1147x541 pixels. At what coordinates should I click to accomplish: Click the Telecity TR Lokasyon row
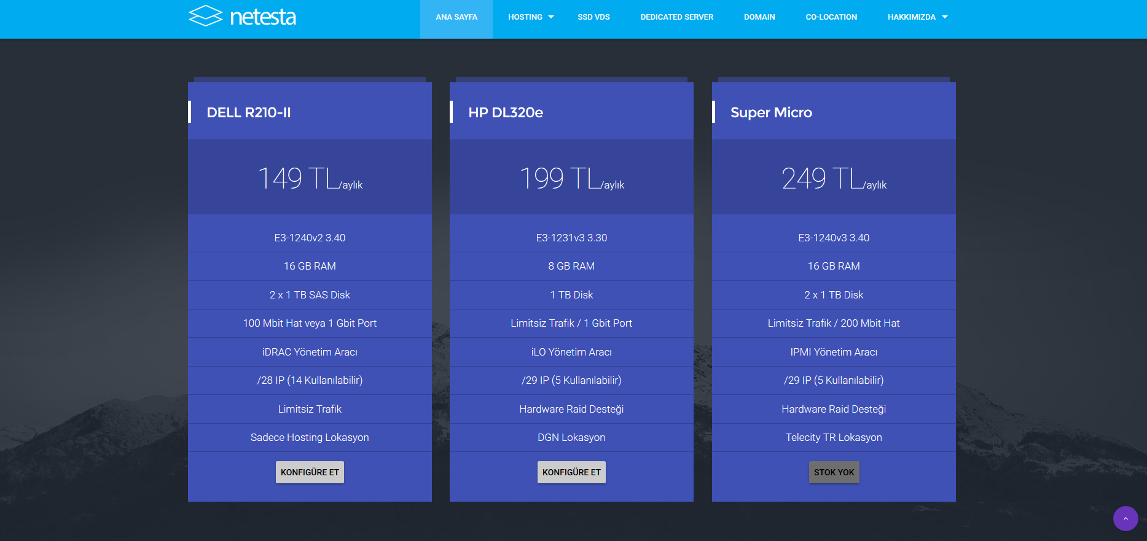click(x=834, y=437)
